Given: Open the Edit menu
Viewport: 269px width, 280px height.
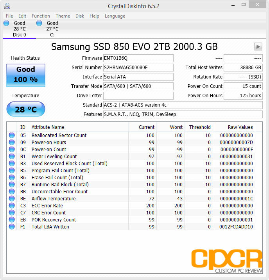Looking at the screenshot, I should (22, 16).
